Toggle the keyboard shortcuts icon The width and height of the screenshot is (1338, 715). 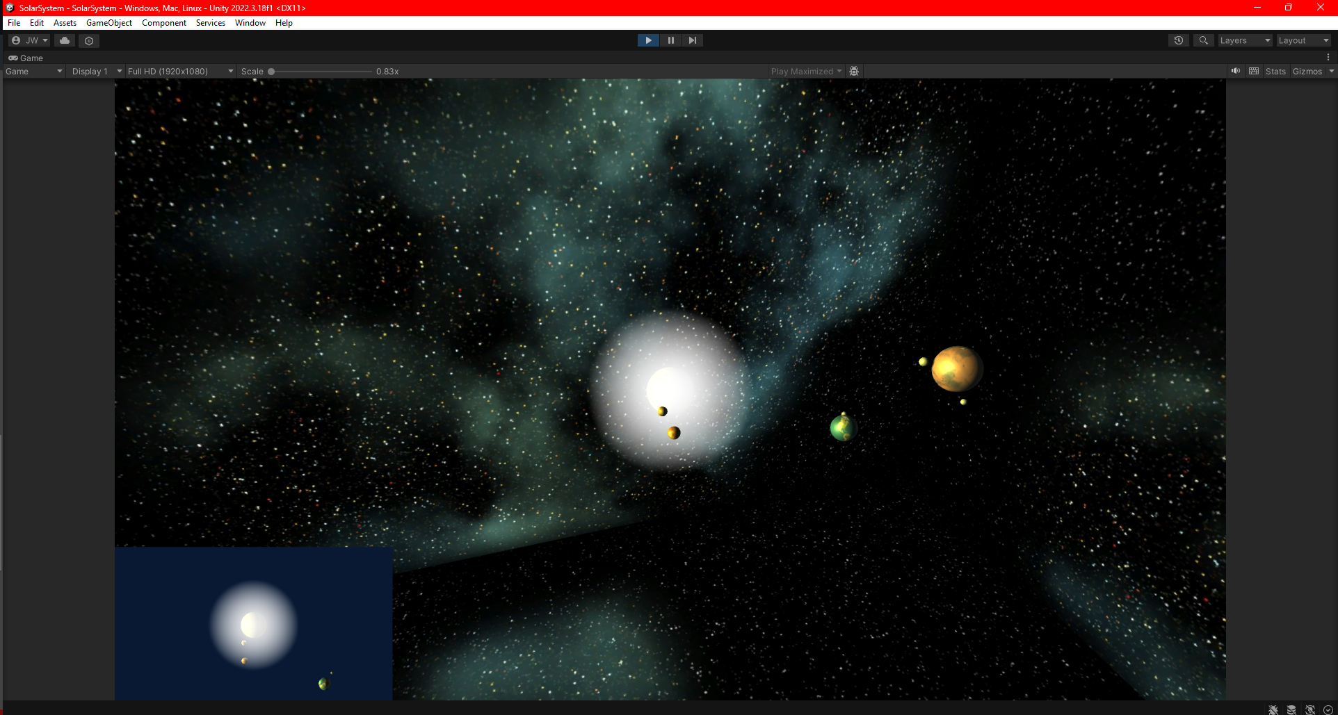pyautogui.click(x=1254, y=71)
